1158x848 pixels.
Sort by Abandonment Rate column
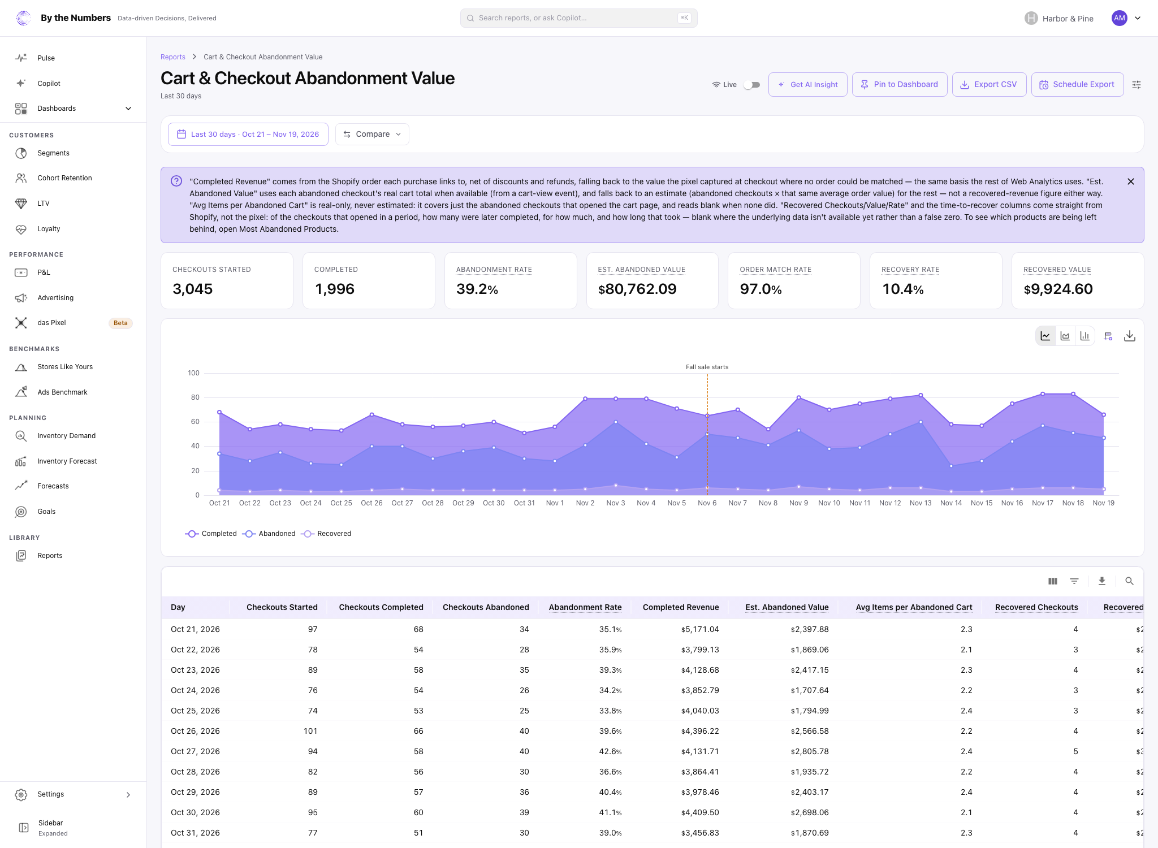(x=585, y=607)
